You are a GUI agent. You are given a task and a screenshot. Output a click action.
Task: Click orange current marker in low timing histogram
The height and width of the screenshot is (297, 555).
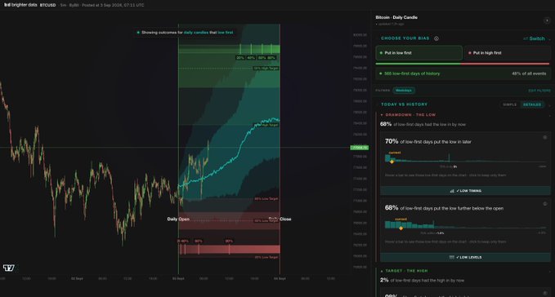click(x=392, y=162)
